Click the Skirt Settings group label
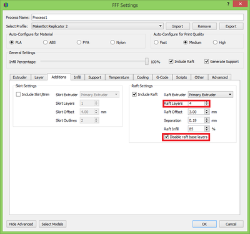Screen dimensions: 250x234 pyautogui.click(x=26, y=86)
